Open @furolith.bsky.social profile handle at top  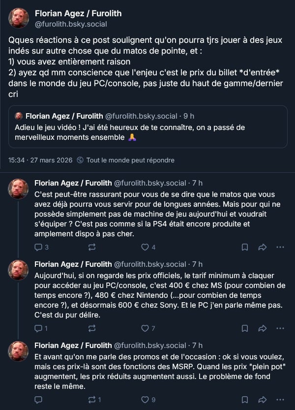pos(71,24)
